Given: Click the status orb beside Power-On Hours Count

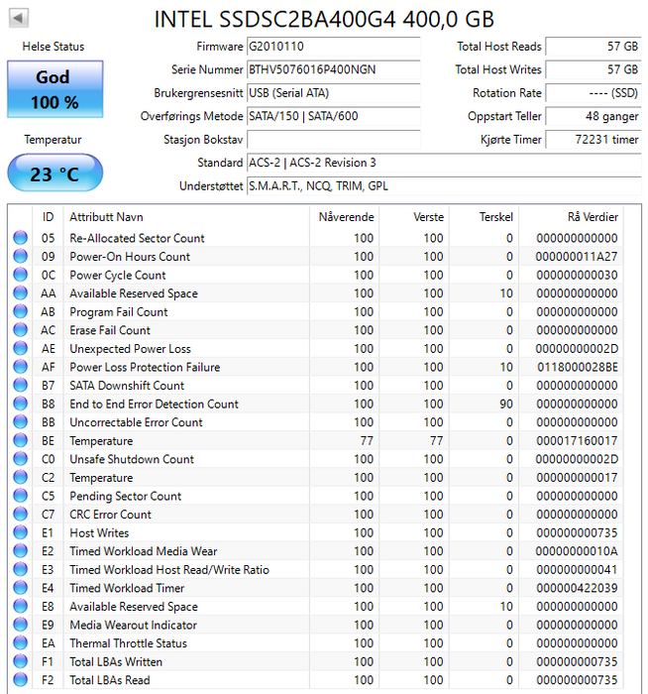Looking at the screenshot, I should [x=20, y=257].
